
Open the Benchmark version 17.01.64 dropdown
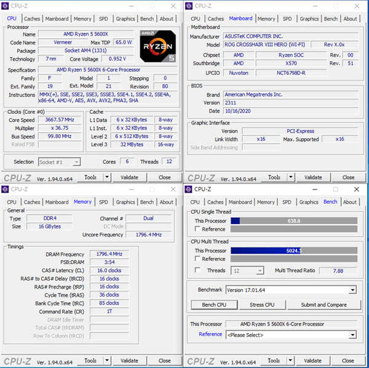352,290
